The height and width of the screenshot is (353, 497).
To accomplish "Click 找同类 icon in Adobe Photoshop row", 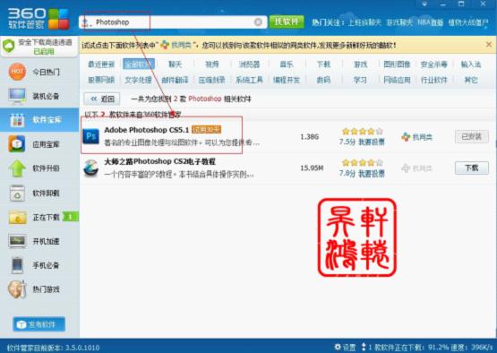I will [406, 137].
